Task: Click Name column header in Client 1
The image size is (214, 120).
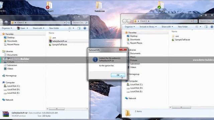Action: pyautogui.click(x=51, y=33)
